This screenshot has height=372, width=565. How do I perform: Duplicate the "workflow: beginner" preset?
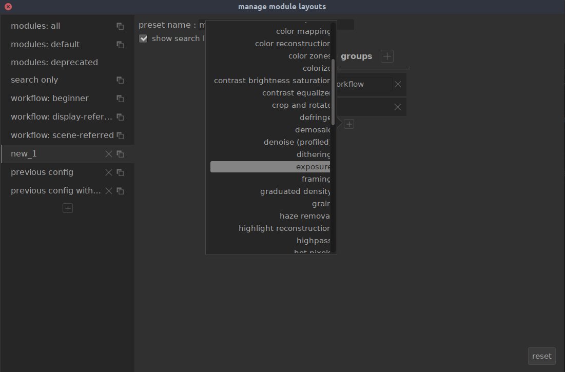click(120, 98)
